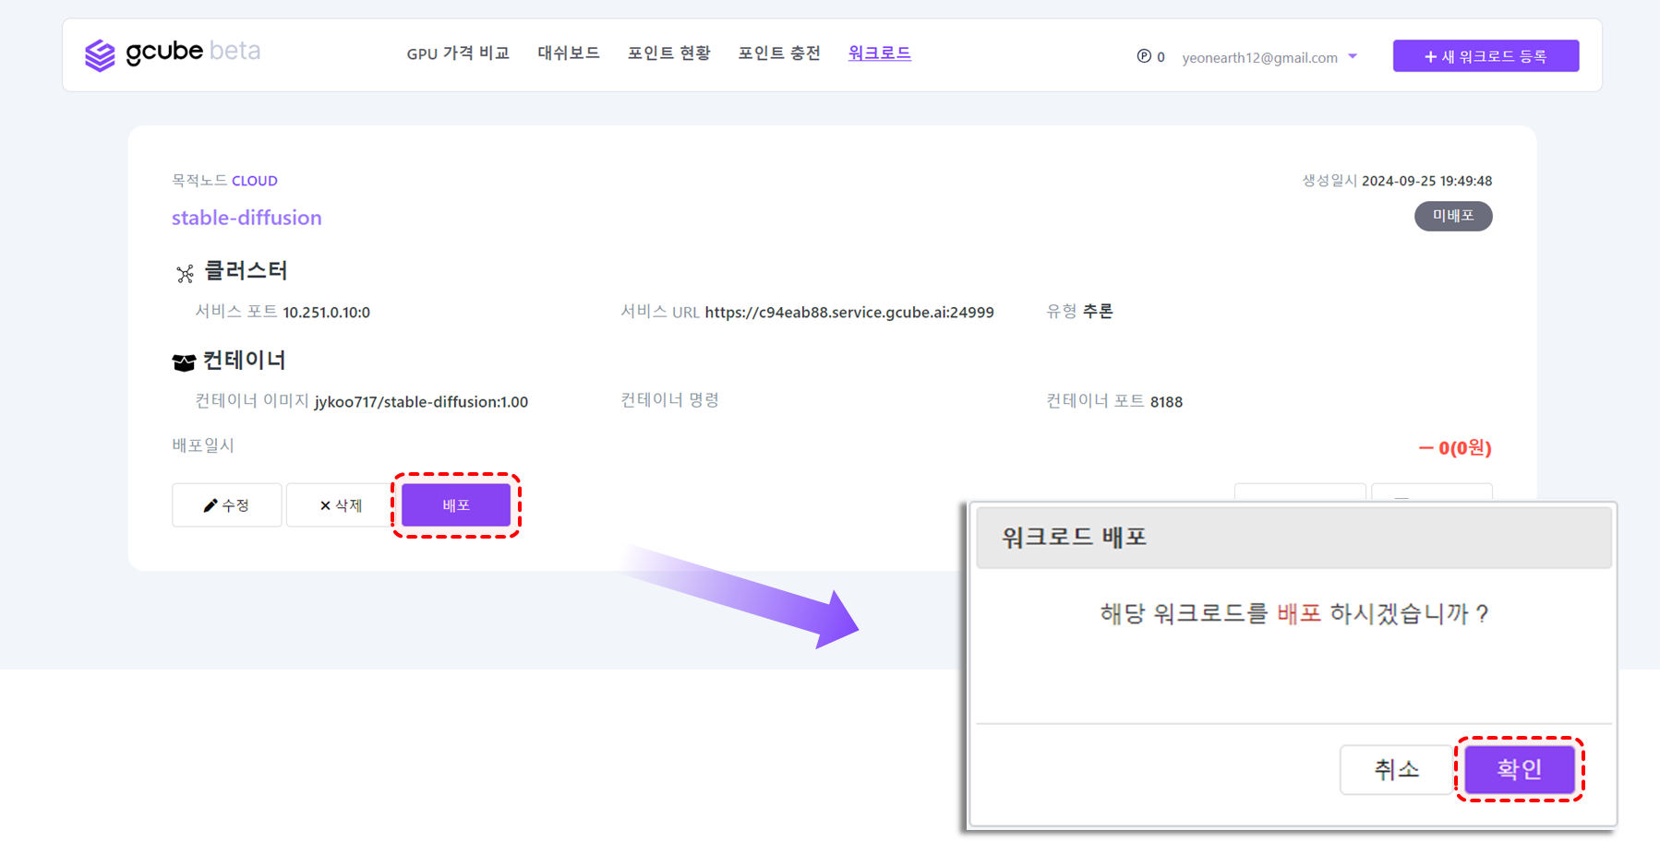Image resolution: width=1660 pixels, height=842 pixels.
Task: Click the 미배포 status badge
Action: tap(1453, 216)
